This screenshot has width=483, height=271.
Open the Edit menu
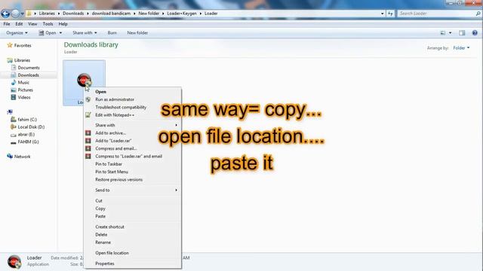click(19, 24)
